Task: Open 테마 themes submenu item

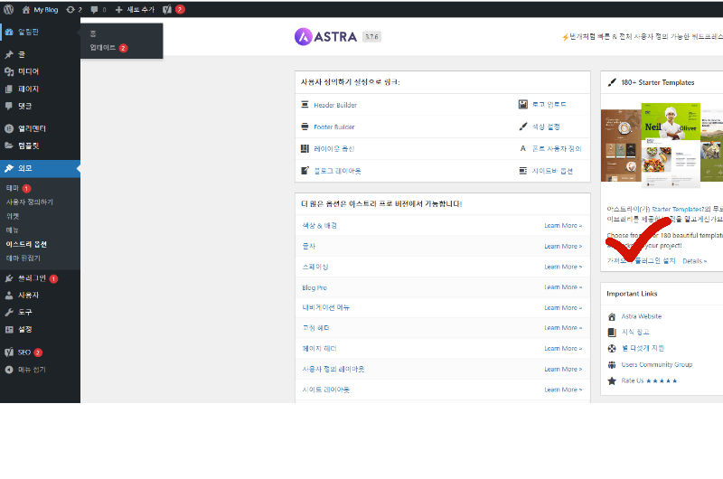Action: coord(13,188)
